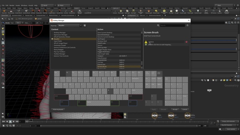Click the left Shift key on the keyboard
Viewport: 240px width, 135px height.
coord(61,97)
